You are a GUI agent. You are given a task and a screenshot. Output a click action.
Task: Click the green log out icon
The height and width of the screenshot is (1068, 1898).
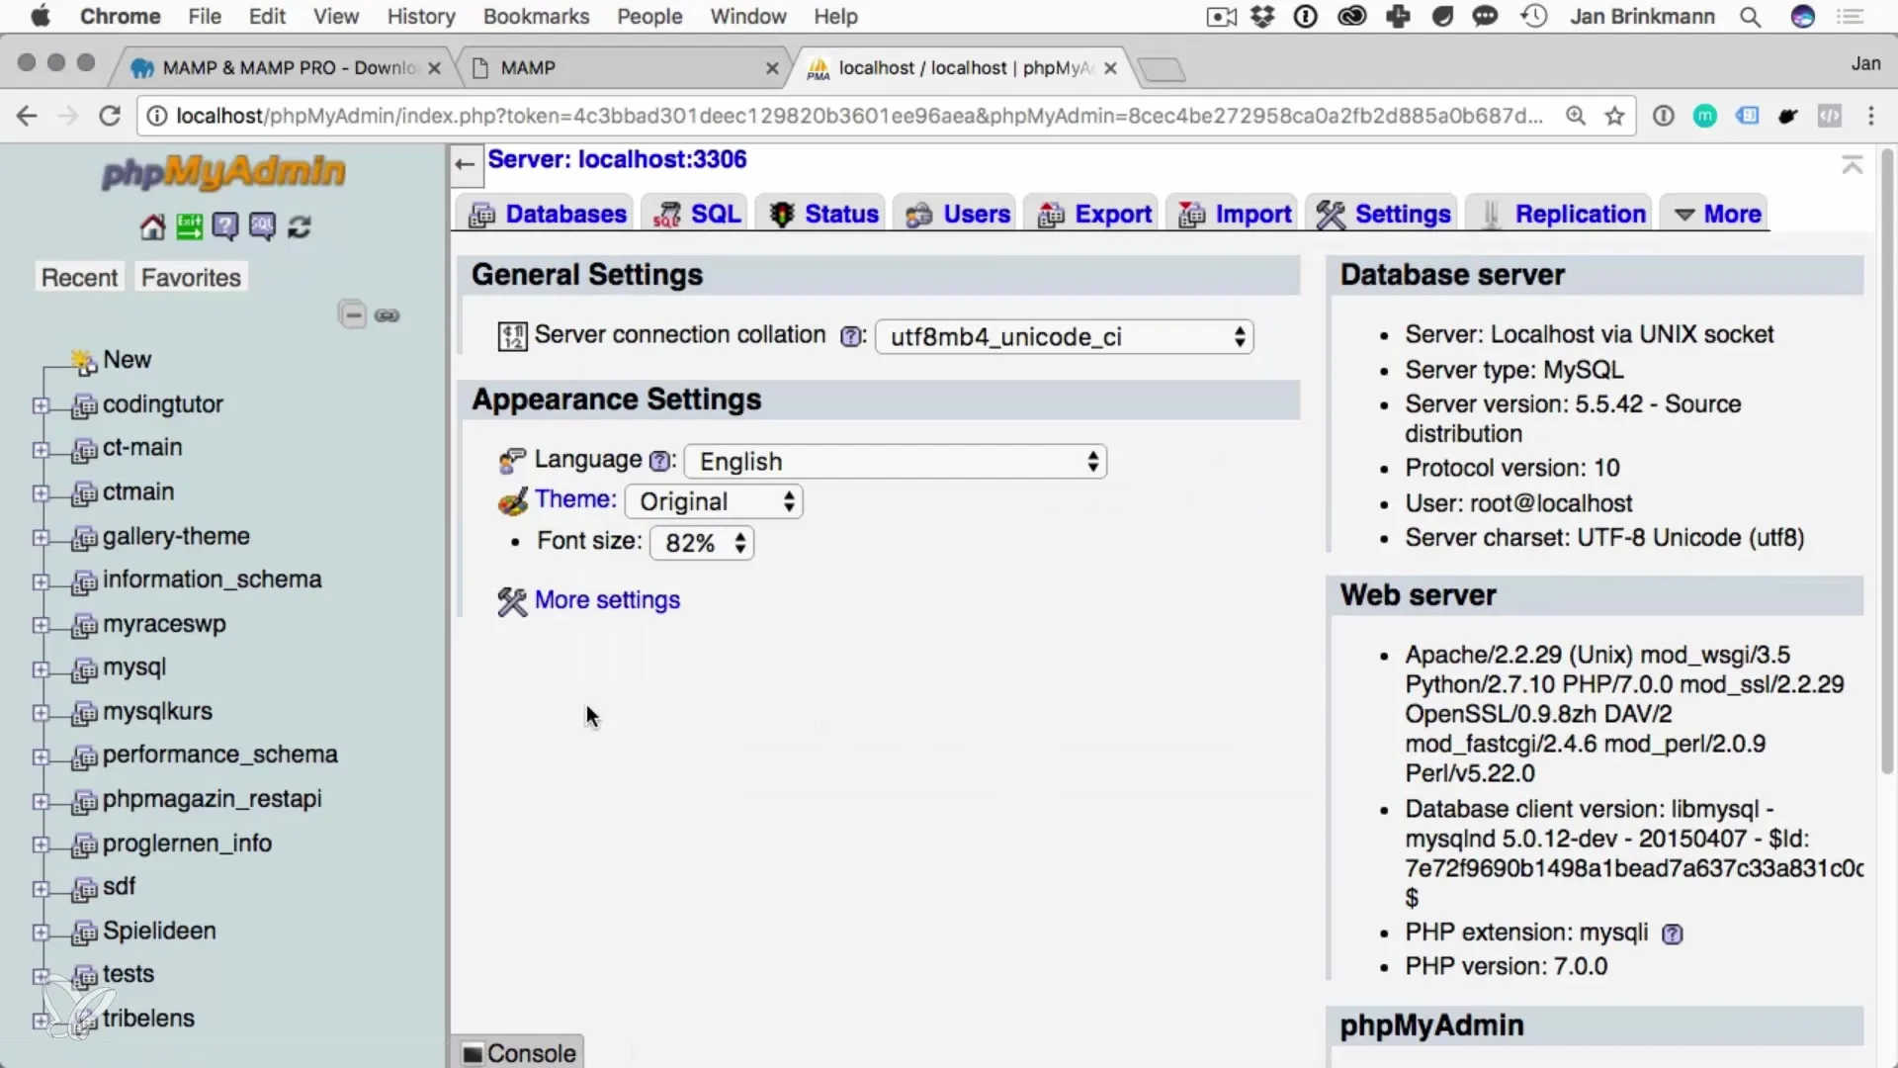pos(189,227)
